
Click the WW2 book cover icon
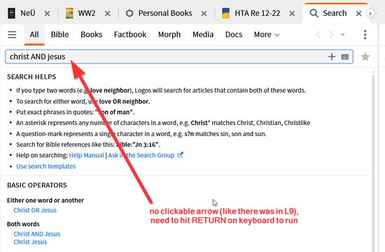pyautogui.click(x=69, y=13)
